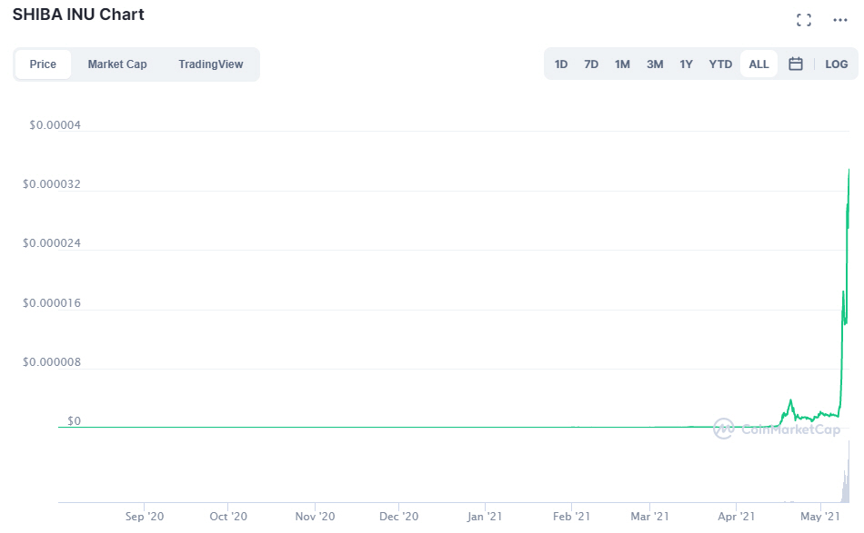The height and width of the screenshot is (533, 864).
Task: Switch to the Market Cap tab
Action: tap(117, 64)
